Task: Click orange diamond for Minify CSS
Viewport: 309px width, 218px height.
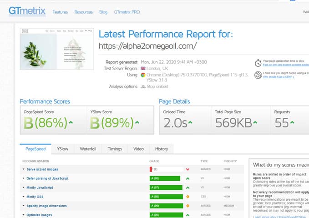Action: (x=188, y=197)
